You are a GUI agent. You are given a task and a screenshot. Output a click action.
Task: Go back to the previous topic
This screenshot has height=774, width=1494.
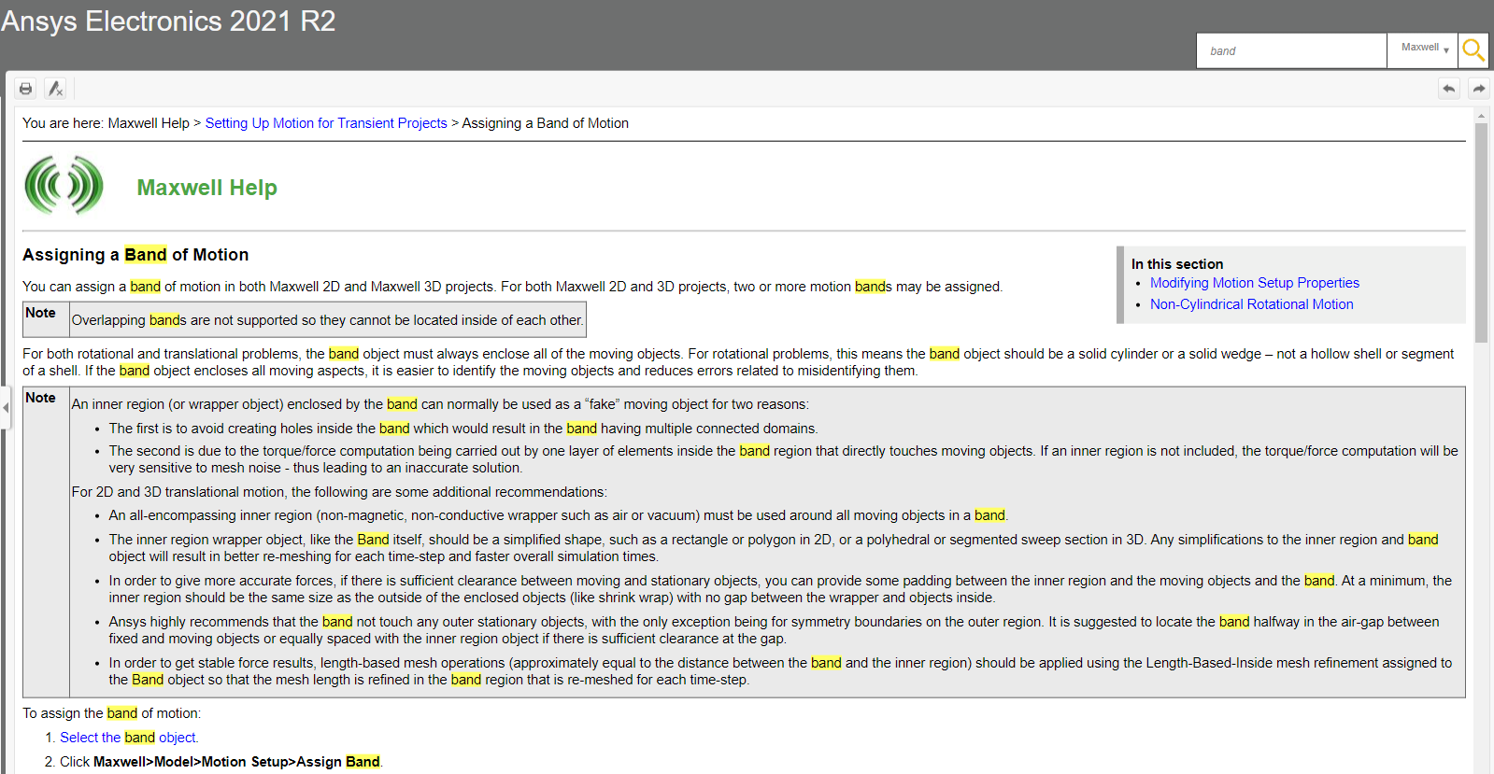(x=1449, y=89)
